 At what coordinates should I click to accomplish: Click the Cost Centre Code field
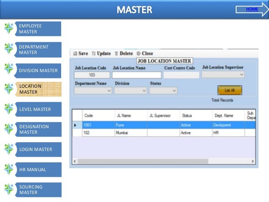(181, 75)
